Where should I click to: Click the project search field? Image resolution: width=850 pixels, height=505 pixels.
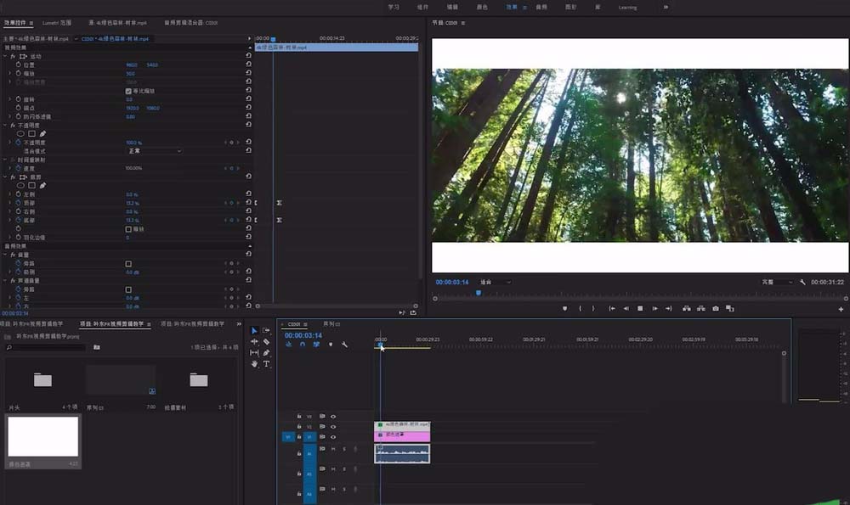[46, 347]
